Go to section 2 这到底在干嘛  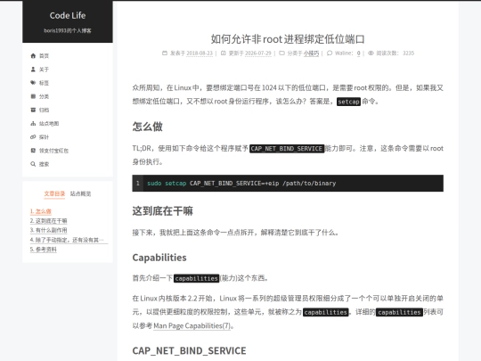(x=48, y=221)
